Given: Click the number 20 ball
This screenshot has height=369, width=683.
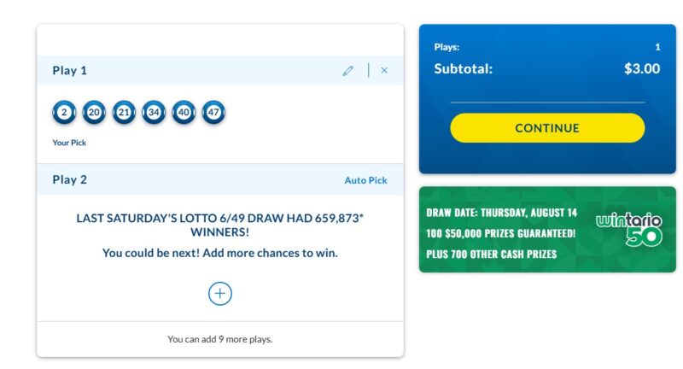Looking at the screenshot, I should pos(94,113).
